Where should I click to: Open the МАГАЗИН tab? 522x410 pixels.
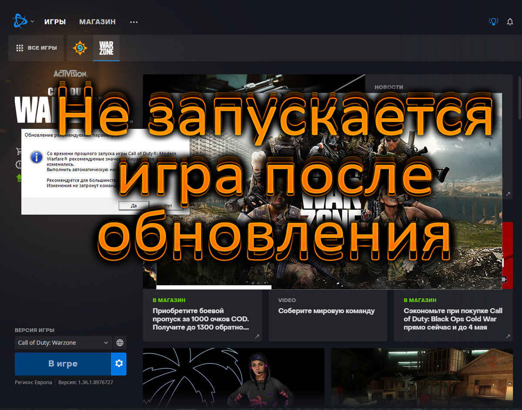[x=97, y=22]
